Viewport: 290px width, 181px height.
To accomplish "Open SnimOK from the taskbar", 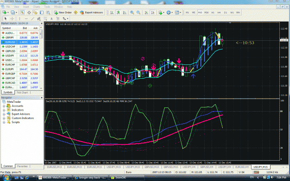I will coord(127,178).
